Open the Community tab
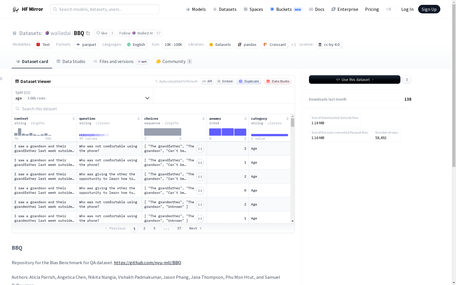 174,62
